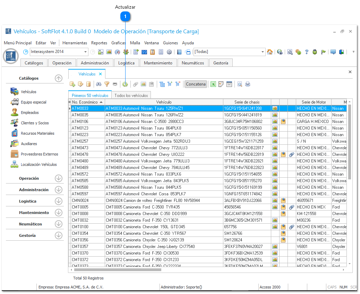
Task: Click the binoculars search icon
Action: point(98,84)
